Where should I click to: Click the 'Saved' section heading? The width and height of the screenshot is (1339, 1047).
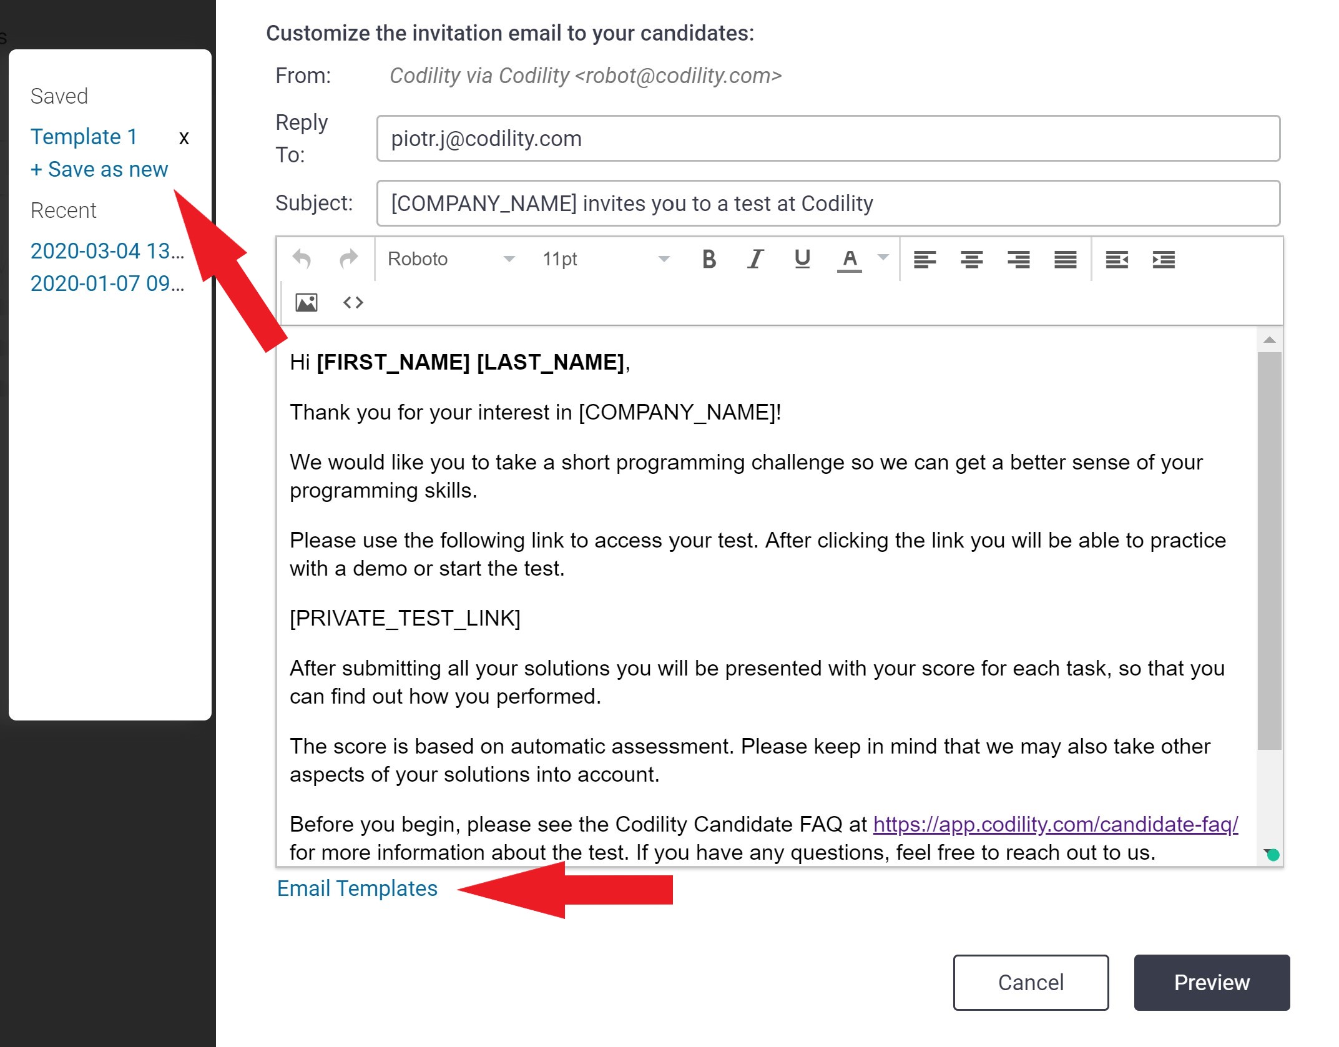coord(59,96)
